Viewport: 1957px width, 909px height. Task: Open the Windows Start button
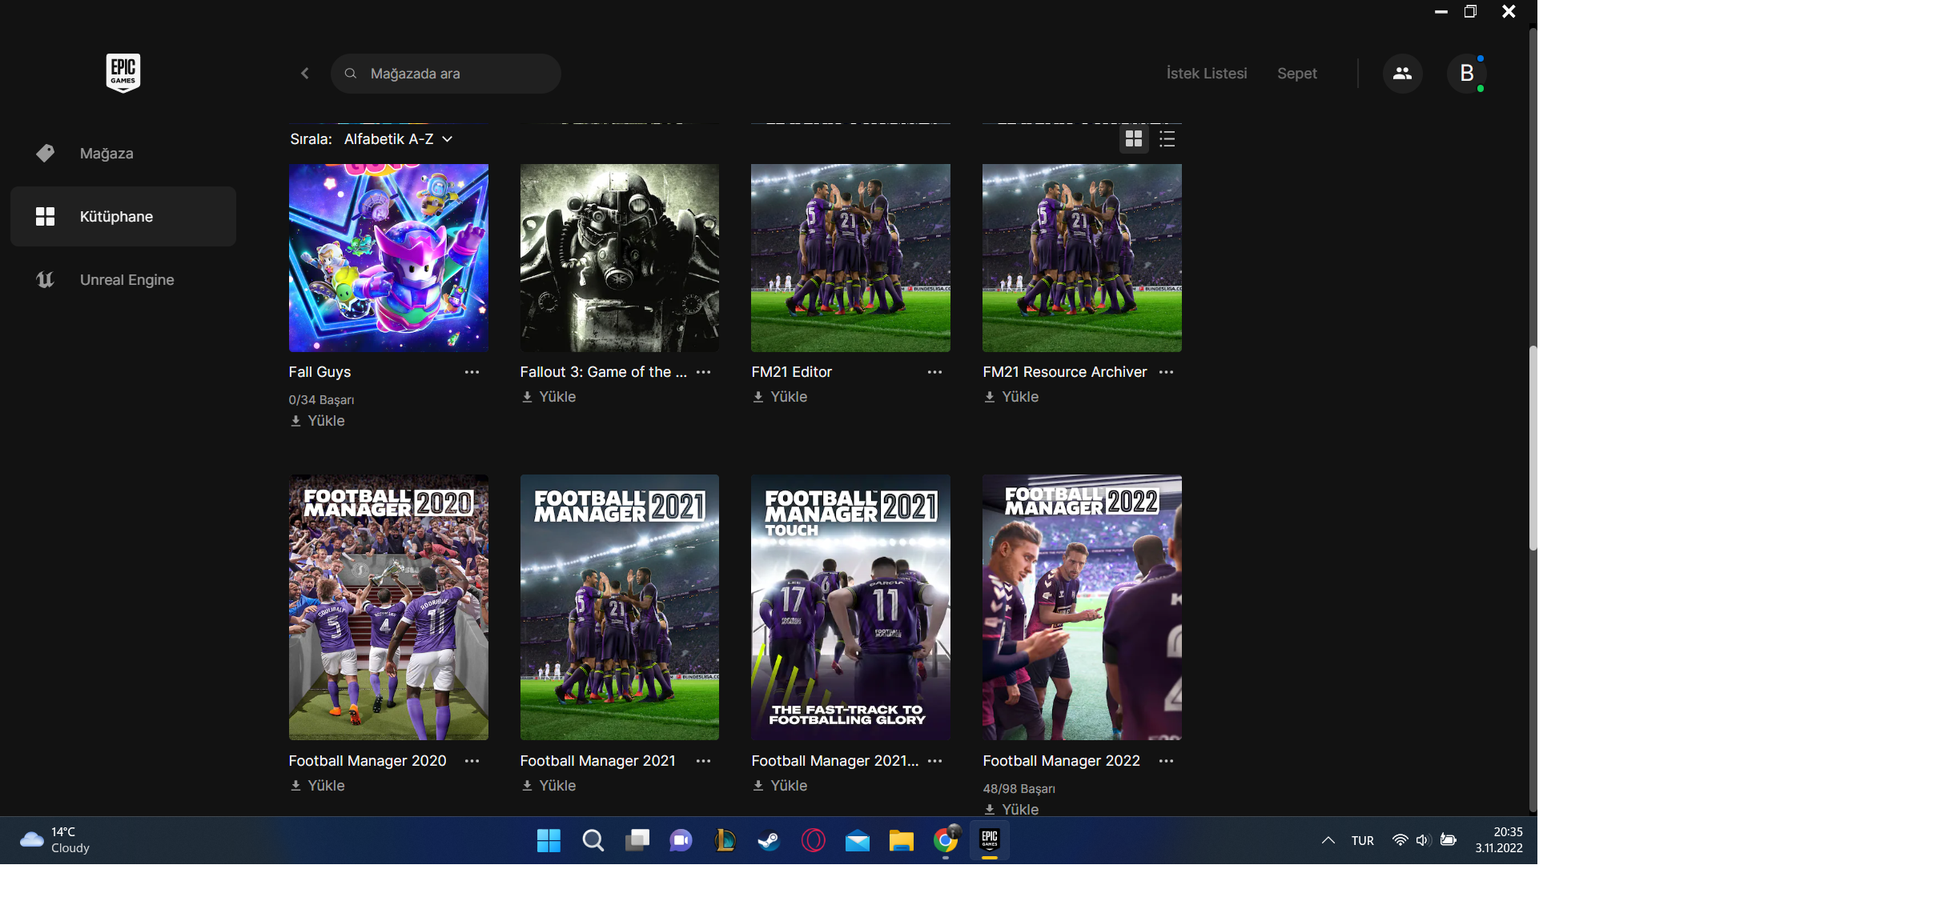point(549,840)
